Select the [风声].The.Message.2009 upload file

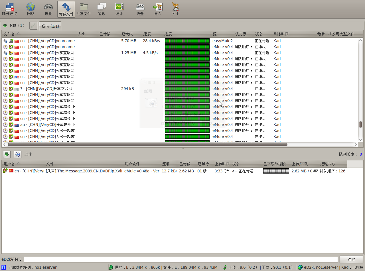[x=84, y=171]
